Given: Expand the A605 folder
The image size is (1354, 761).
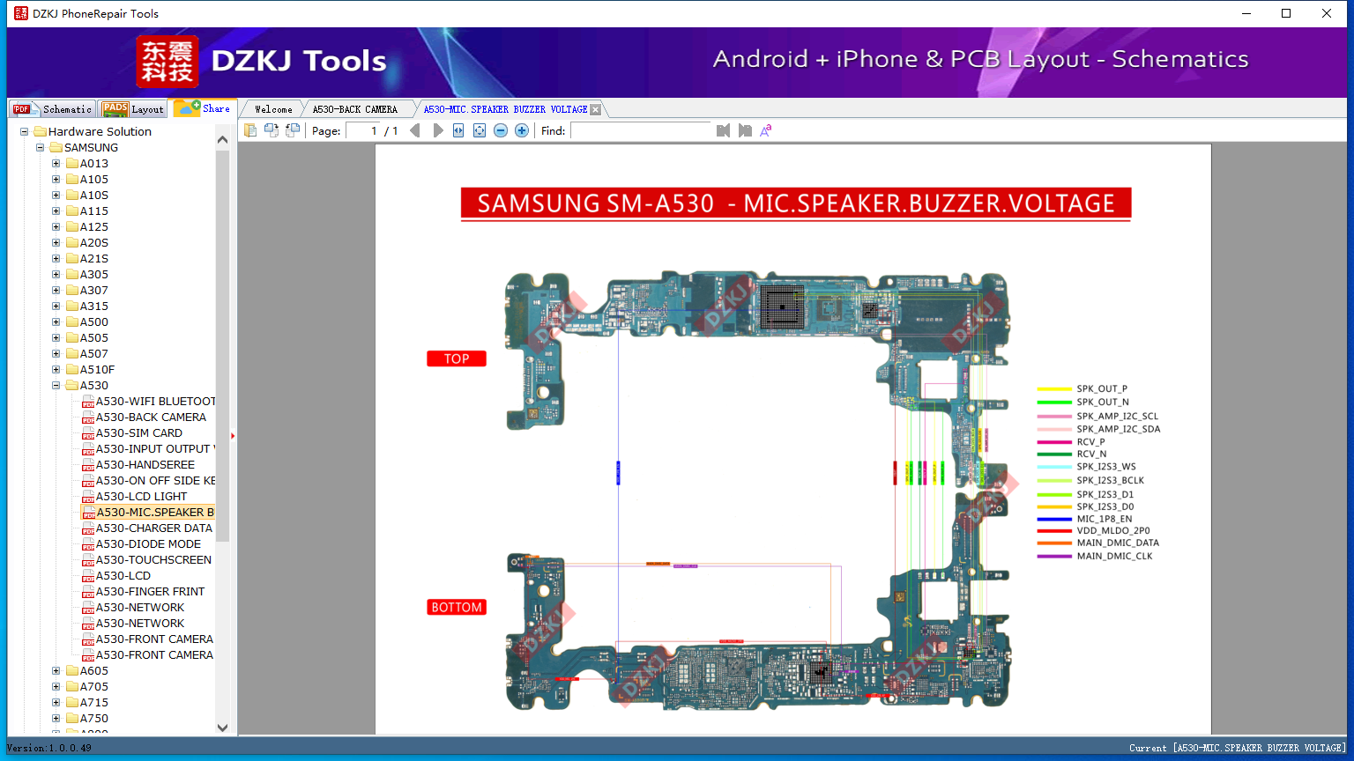Looking at the screenshot, I should [56, 671].
